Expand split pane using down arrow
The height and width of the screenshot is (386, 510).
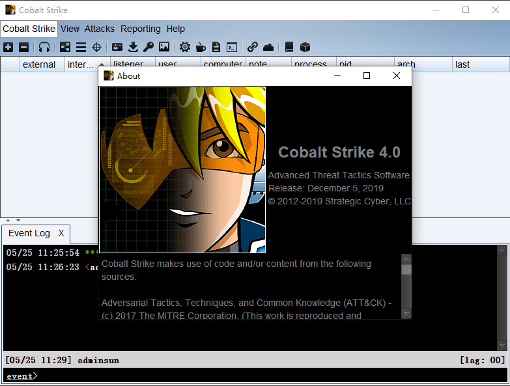coord(18,220)
